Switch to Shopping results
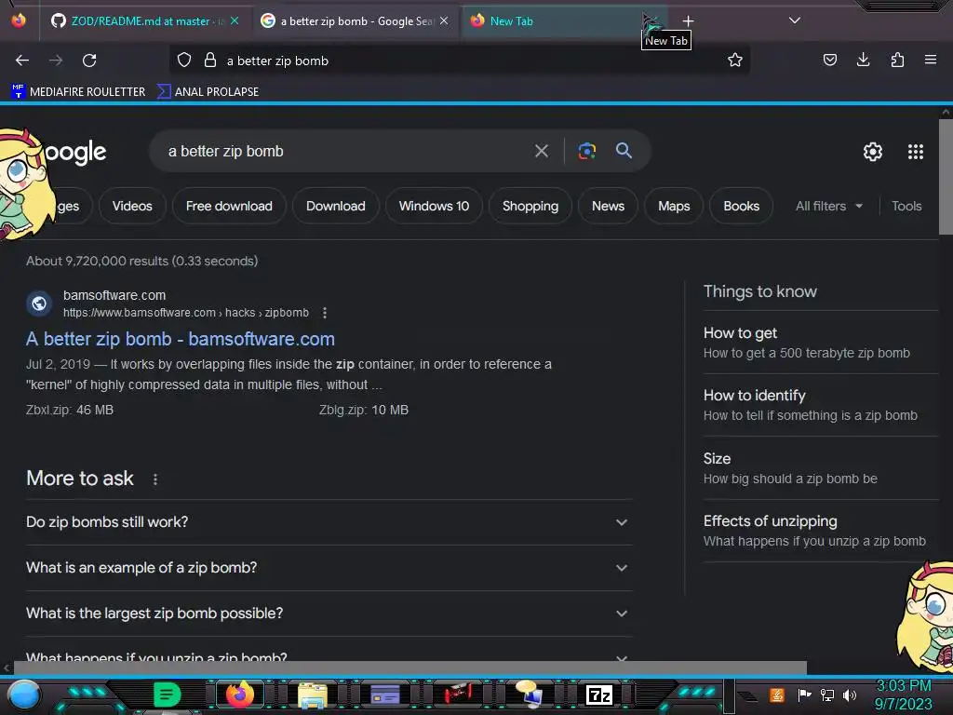This screenshot has height=715, width=953. 530,206
